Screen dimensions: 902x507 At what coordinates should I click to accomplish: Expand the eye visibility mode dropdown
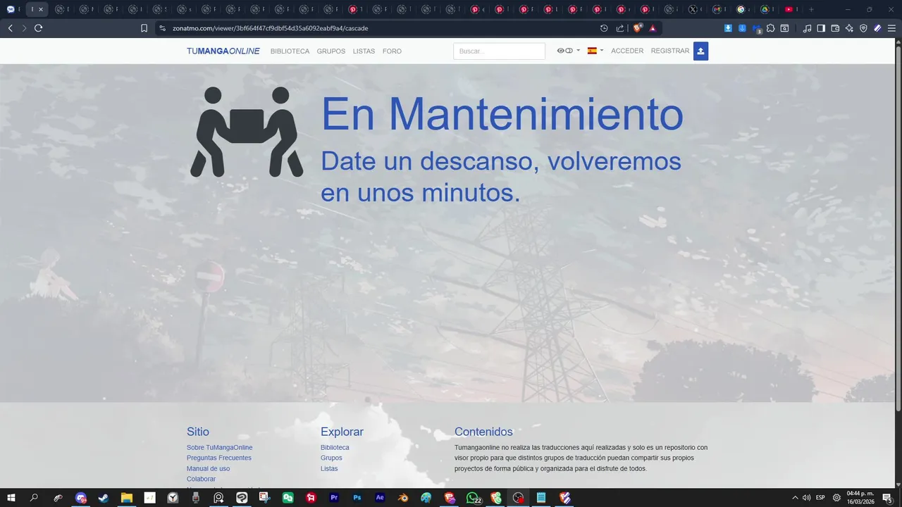coord(568,51)
